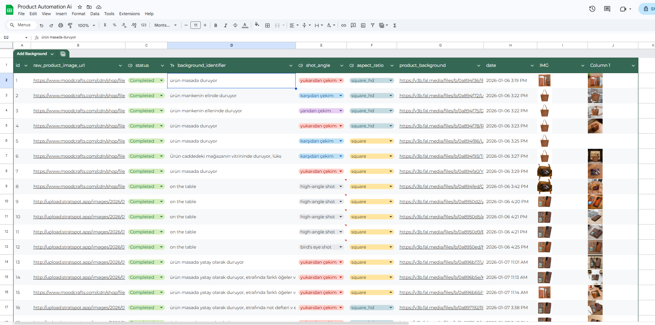
Task: Increase font size with plus button
Action: [205, 25]
